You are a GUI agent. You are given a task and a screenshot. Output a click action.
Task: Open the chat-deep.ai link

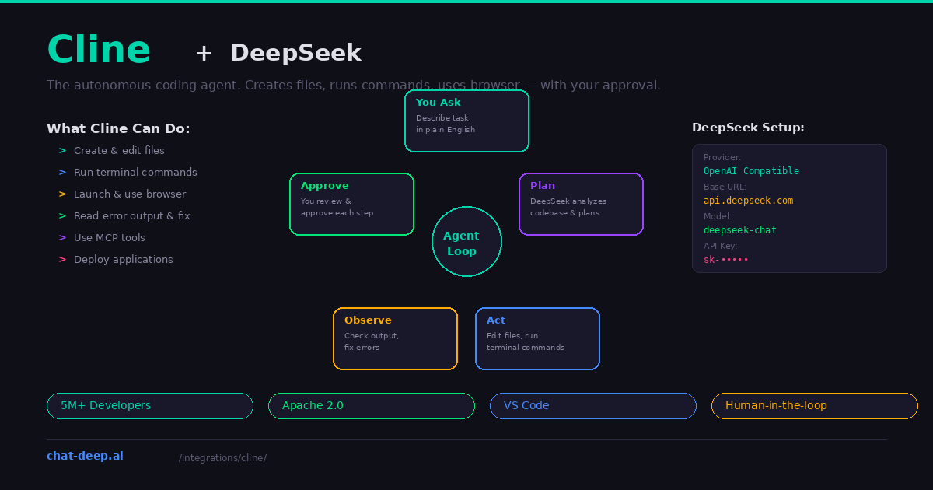click(x=85, y=455)
